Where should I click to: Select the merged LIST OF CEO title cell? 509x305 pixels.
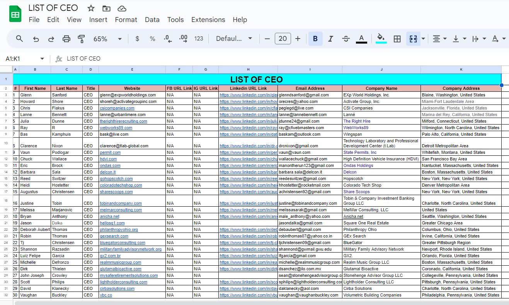257,79
